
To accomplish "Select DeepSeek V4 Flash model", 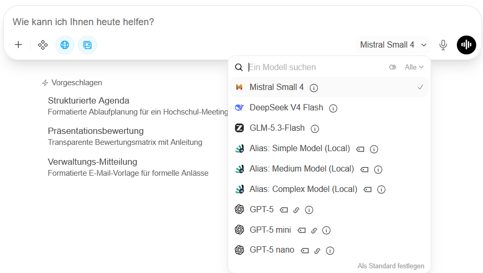I will [x=329, y=108].
